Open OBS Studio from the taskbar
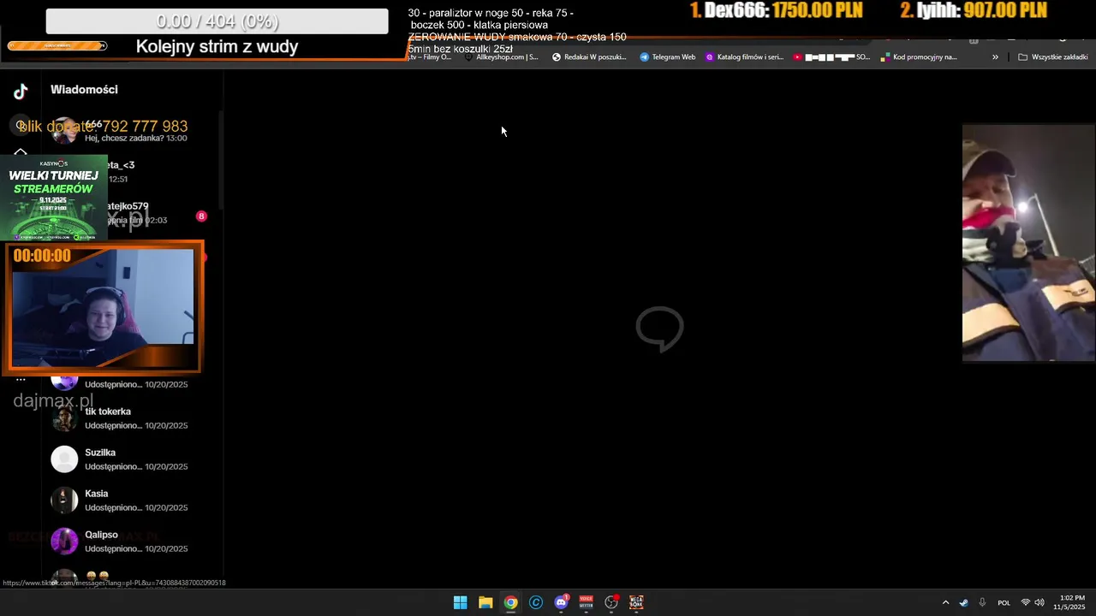The image size is (1096, 616). pos(611,602)
